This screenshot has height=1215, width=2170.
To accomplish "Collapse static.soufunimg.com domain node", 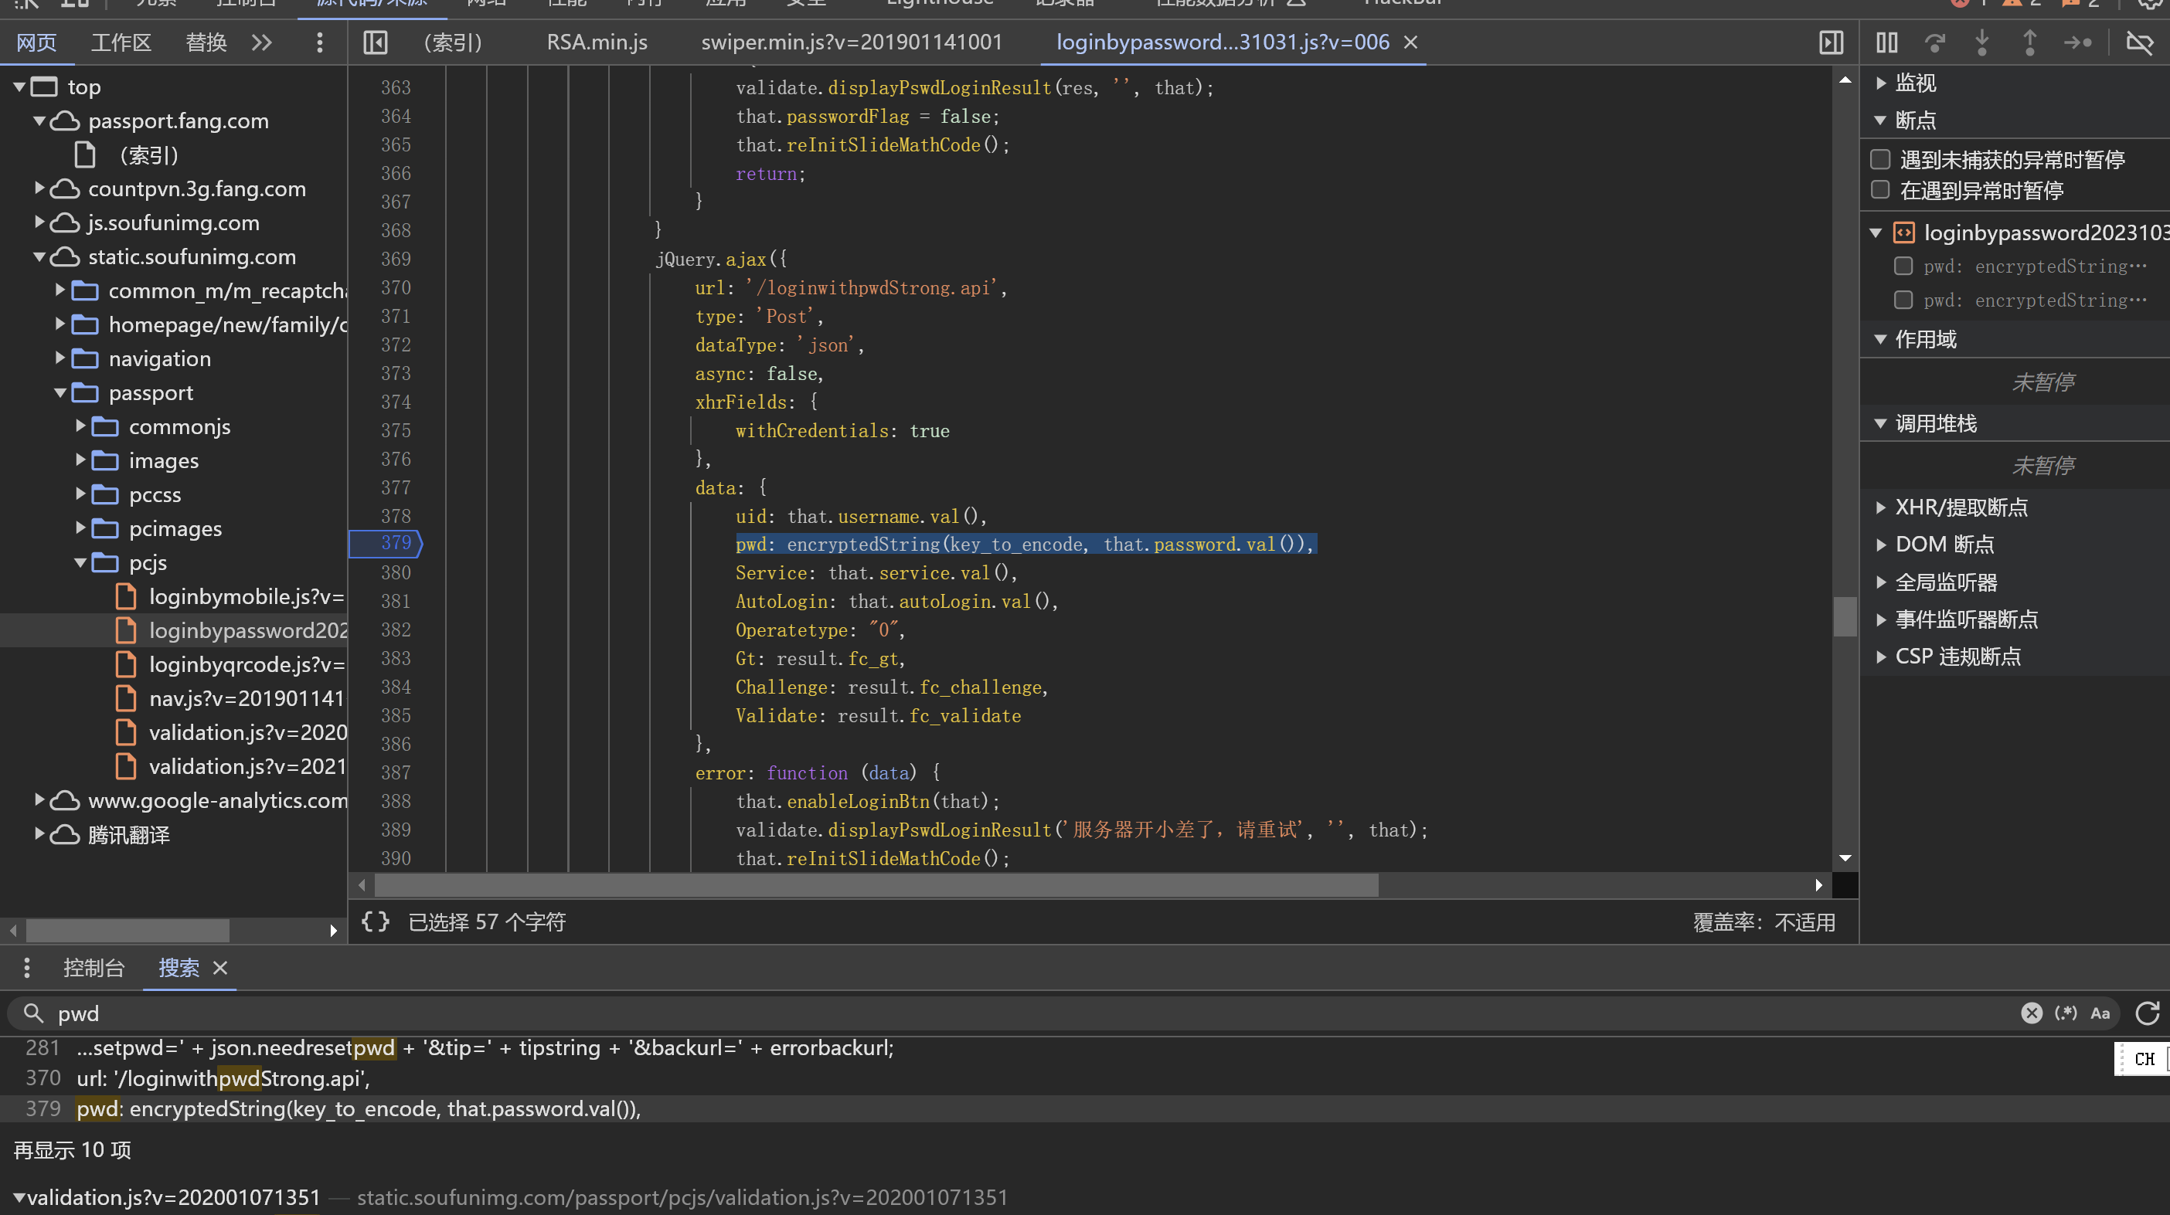I will pos(39,256).
